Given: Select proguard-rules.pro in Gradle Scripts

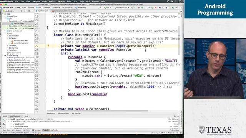Looking at the screenshot, I should pos(17,65).
